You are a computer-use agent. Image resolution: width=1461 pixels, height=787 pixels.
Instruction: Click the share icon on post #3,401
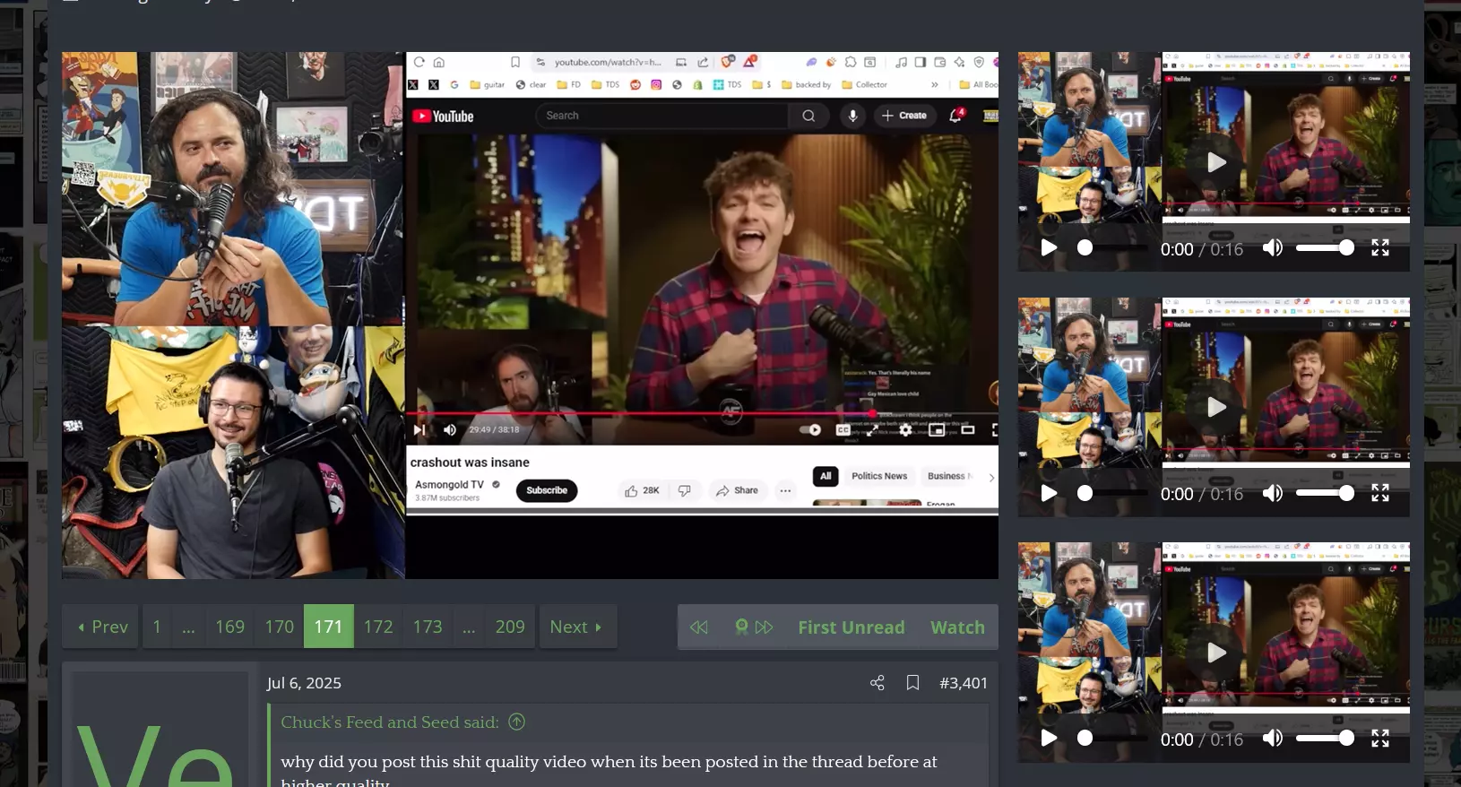pyautogui.click(x=877, y=683)
